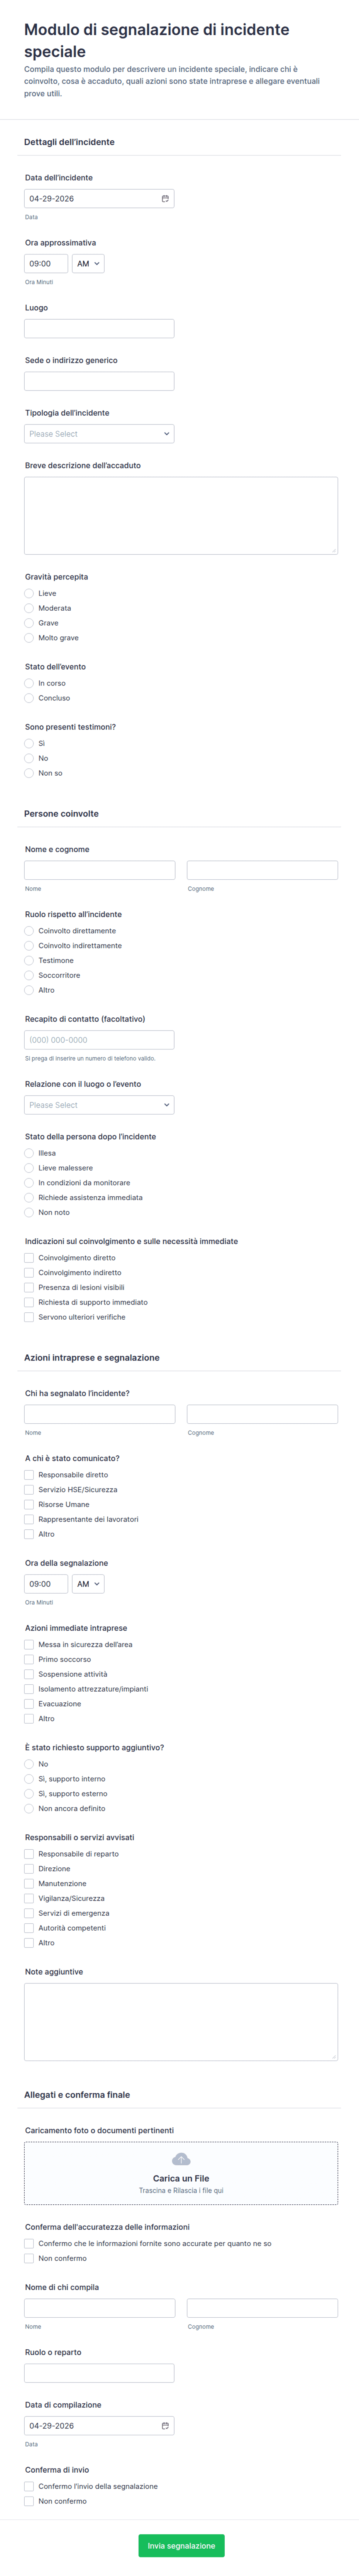Screen dimensions: 359x2576
Task: Click 'Recapito di contatto' phone field
Action: (x=99, y=1040)
